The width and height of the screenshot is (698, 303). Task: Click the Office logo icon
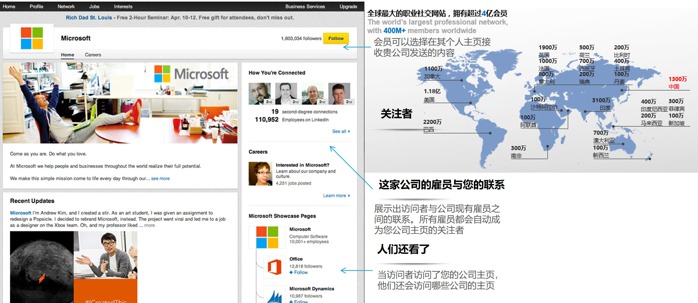point(274,267)
